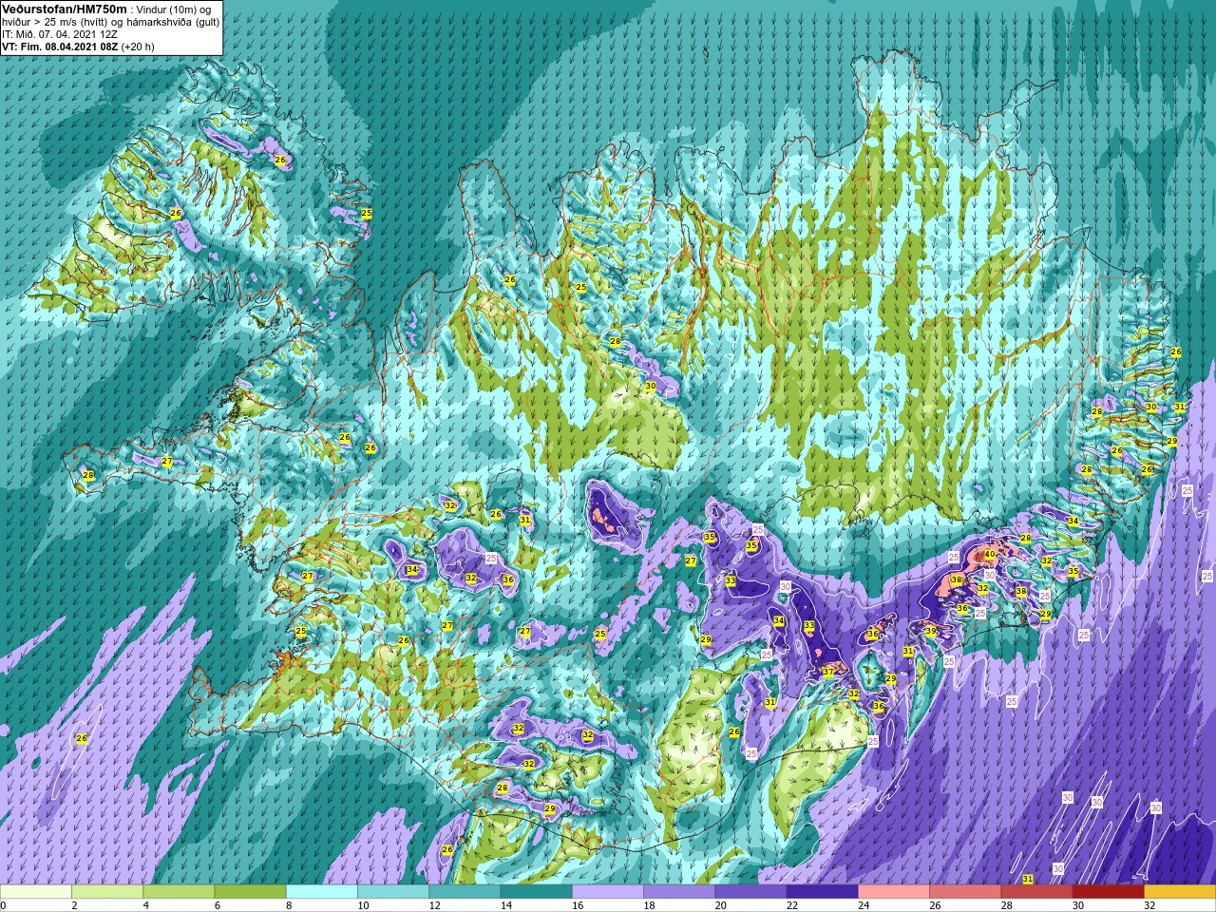Click the '12' tick on the color scale
This screenshot has height=912, width=1216.
pos(434,905)
